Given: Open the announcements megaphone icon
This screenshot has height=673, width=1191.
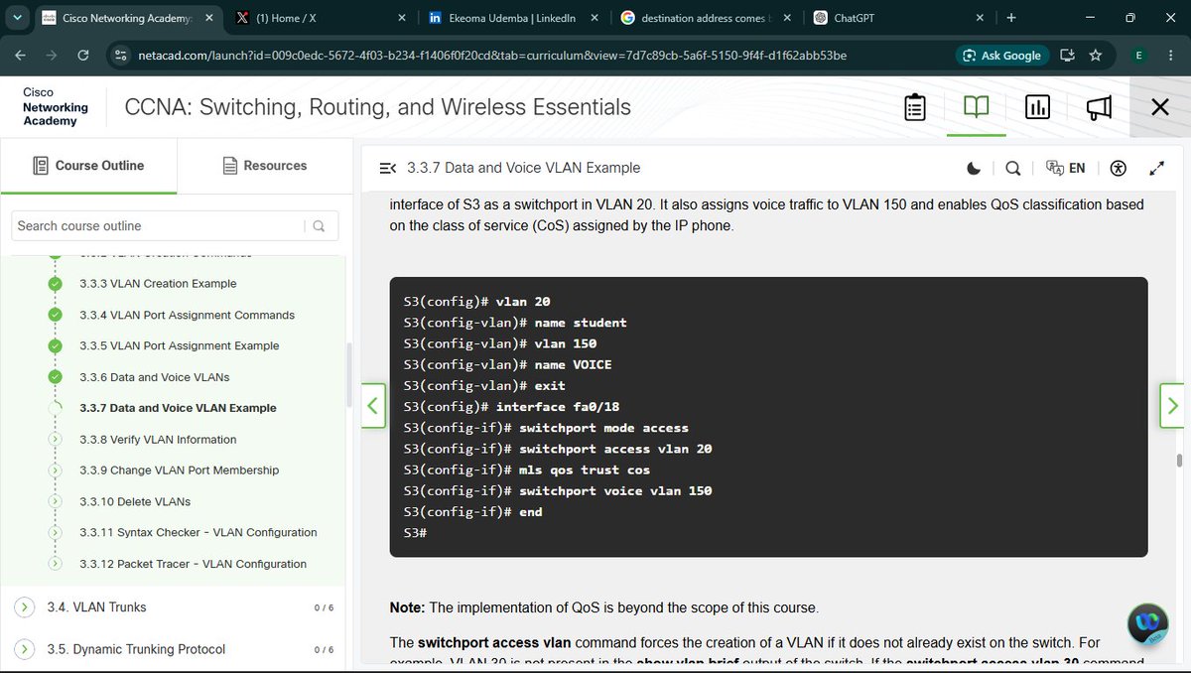Looking at the screenshot, I should tap(1099, 107).
